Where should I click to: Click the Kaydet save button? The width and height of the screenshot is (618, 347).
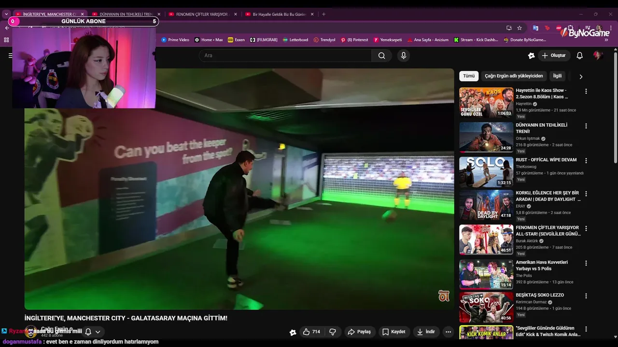[393, 332]
